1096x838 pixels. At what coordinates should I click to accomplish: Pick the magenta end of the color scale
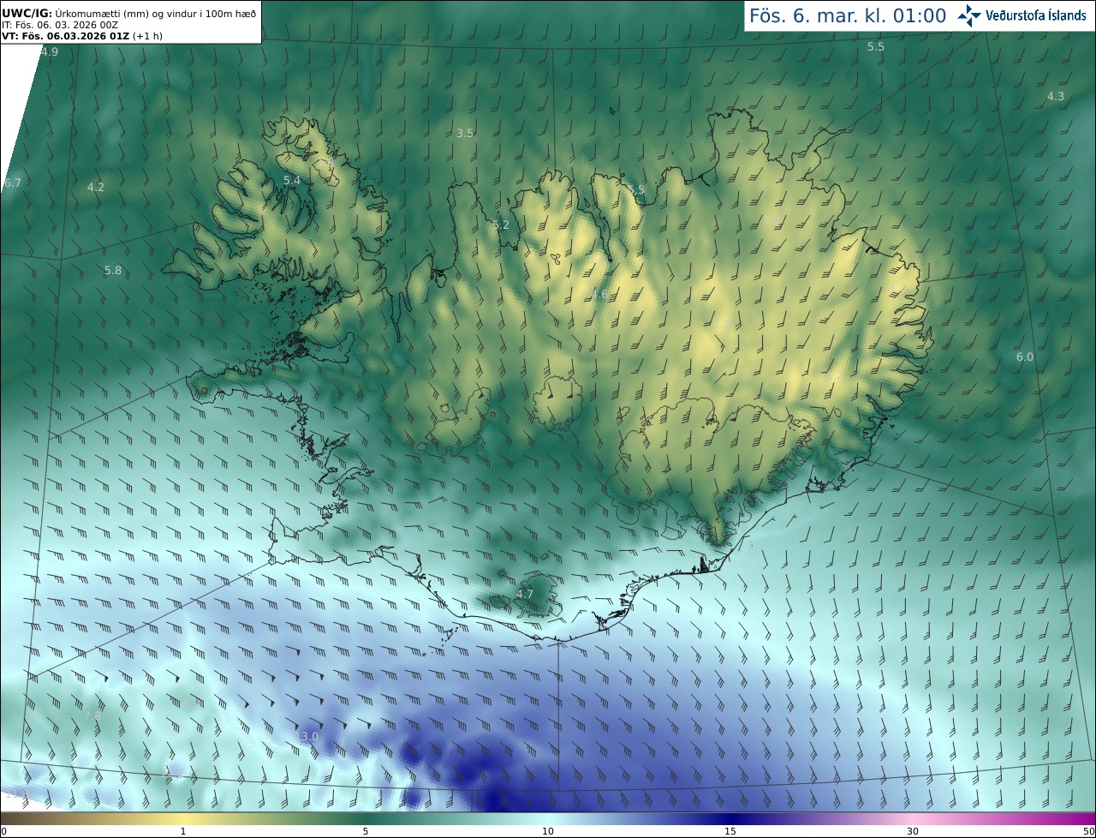coord(1081,818)
